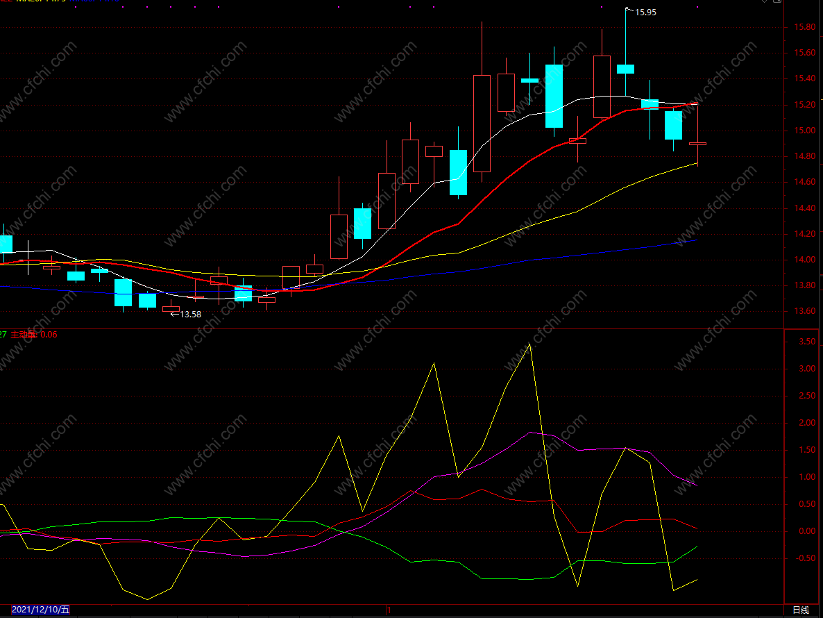This screenshot has height=618, width=823.
Task: Click the 13.58 low price marker
Action: (190, 314)
